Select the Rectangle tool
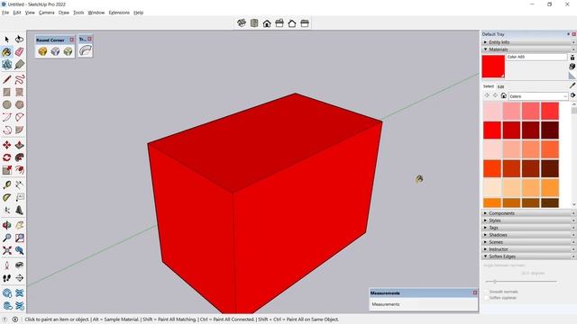 pos(6,92)
